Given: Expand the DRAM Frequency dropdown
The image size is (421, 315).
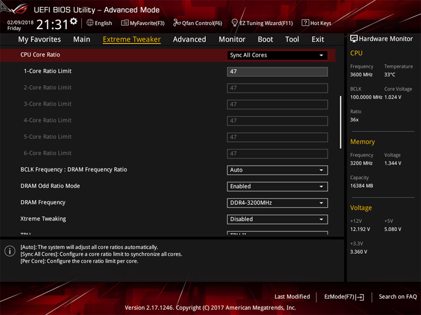Looking at the screenshot, I should 277,203.
